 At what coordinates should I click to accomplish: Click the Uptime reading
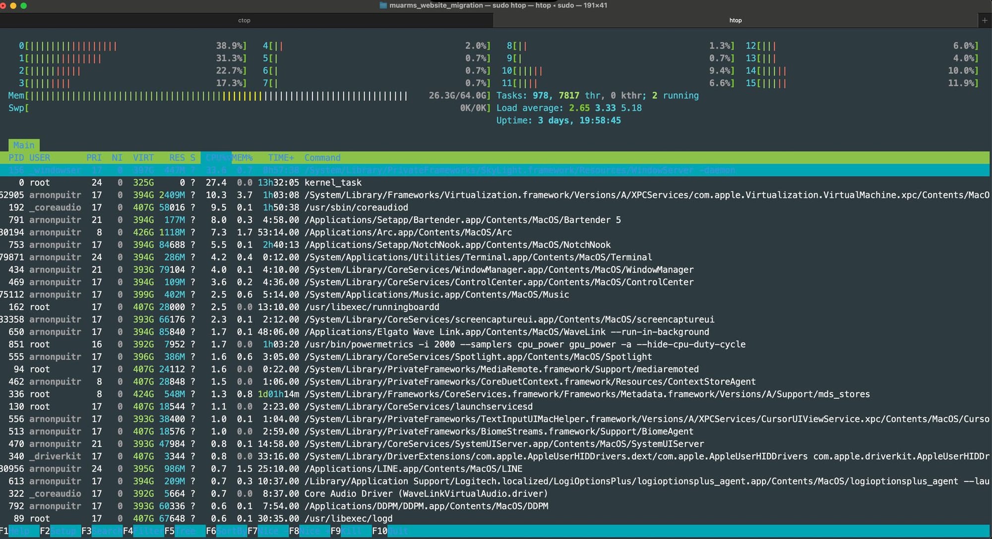[558, 120]
